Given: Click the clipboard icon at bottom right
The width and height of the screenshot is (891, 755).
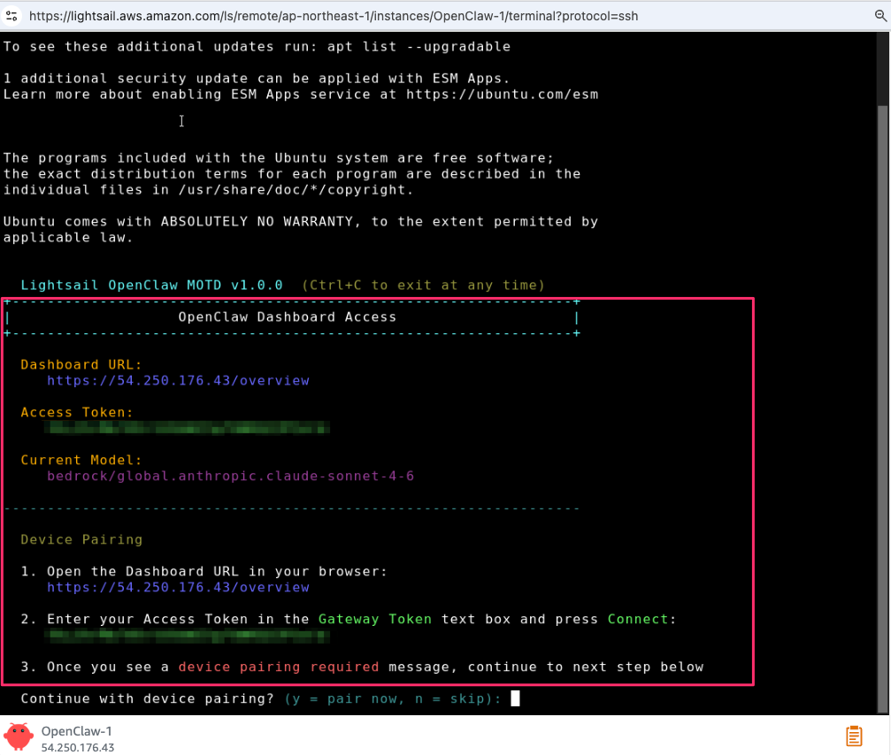Looking at the screenshot, I should point(854,736).
